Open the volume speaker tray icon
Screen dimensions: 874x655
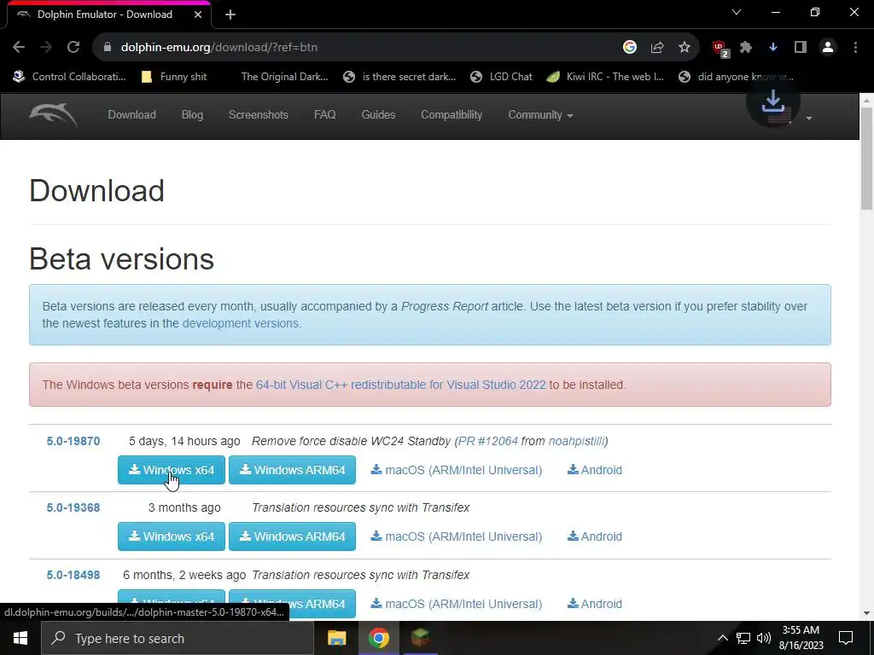764,638
